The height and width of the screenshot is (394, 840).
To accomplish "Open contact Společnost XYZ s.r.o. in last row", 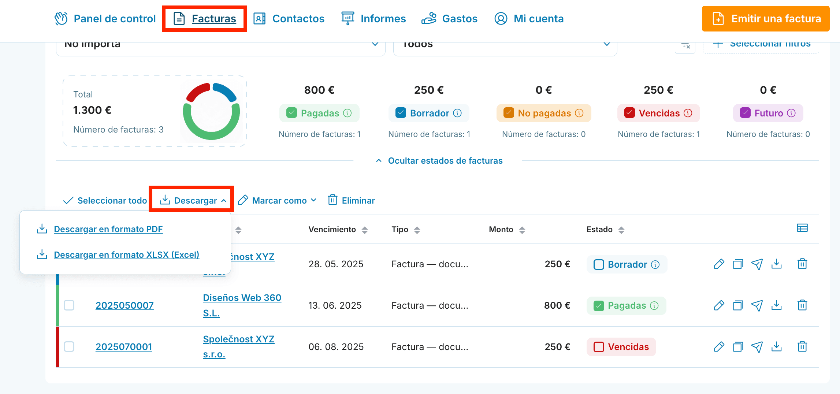I will click(238, 347).
